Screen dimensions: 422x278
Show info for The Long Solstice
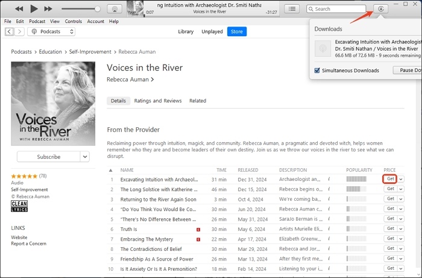coord(329,189)
